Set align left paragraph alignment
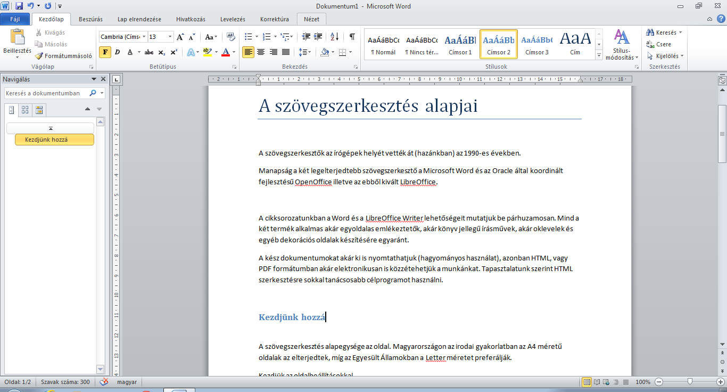This screenshot has height=392, width=727. pyautogui.click(x=248, y=52)
